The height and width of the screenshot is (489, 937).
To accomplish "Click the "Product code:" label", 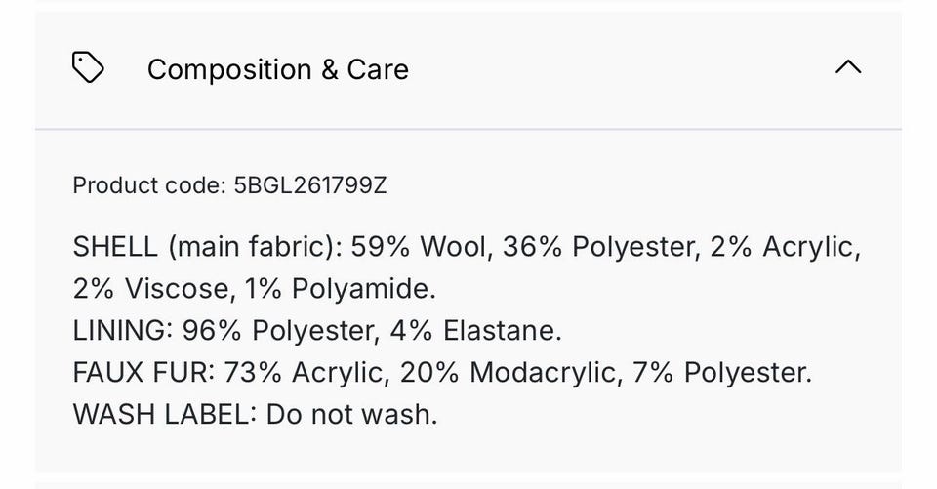I will click(x=149, y=184).
